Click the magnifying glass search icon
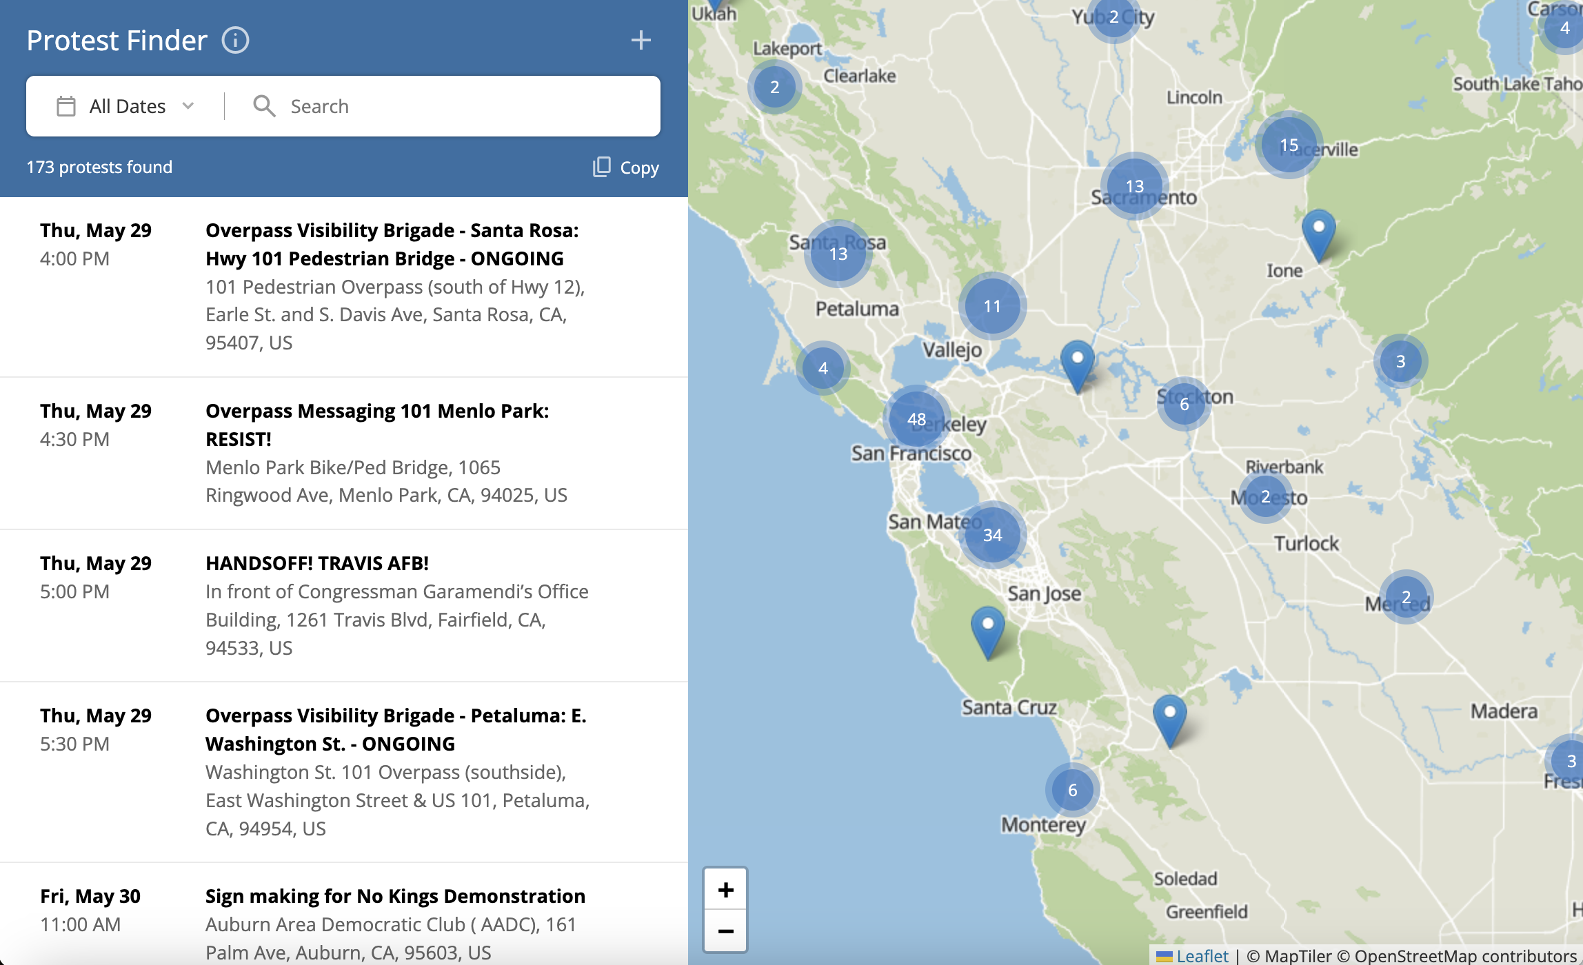 point(264,106)
